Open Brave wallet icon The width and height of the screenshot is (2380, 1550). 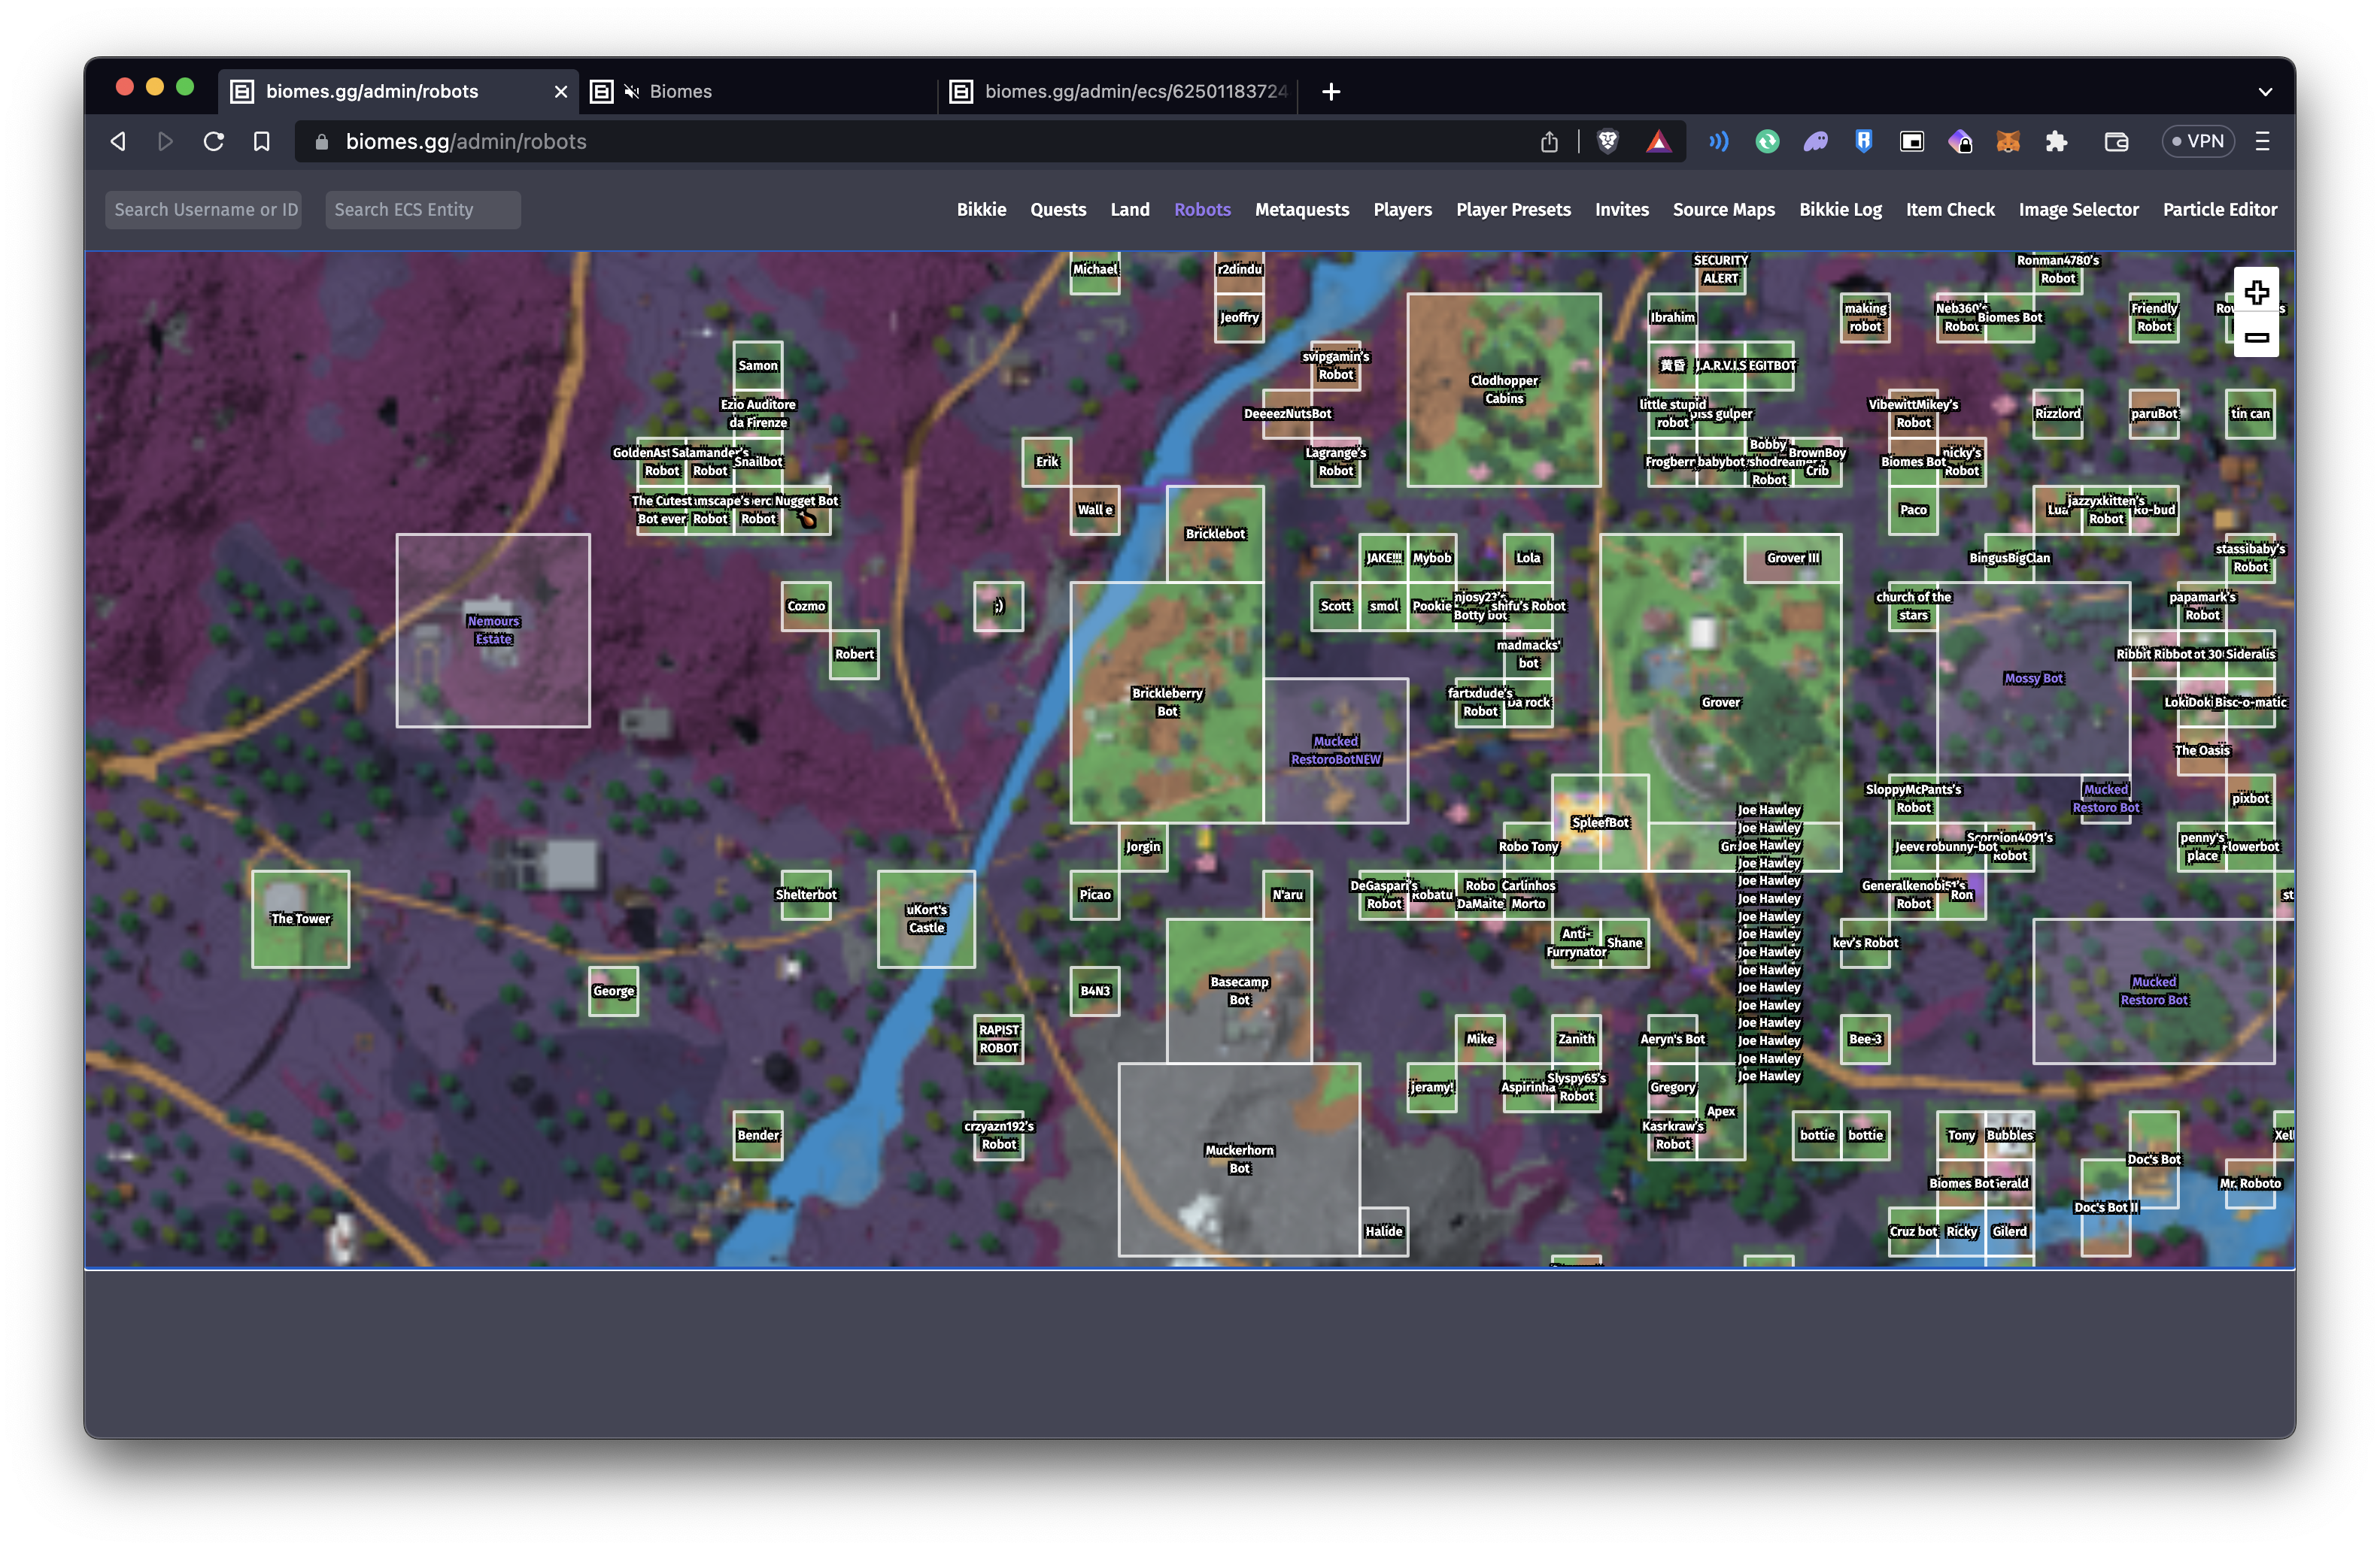coord(2116,142)
